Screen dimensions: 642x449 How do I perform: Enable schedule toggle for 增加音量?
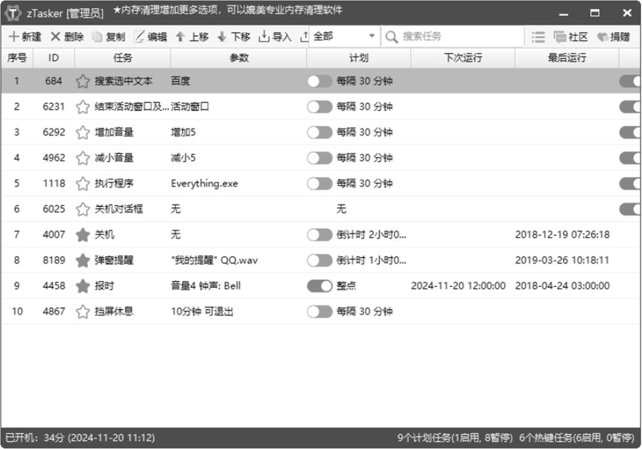[x=319, y=132]
